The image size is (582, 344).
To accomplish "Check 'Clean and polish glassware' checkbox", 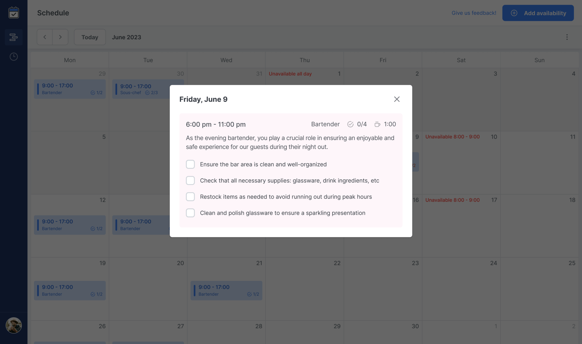I will pyautogui.click(x=190, y=213).
